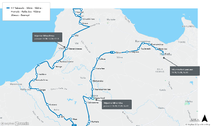The width and height of the screenshot is (212, 126).
Task: Open the Mapbox logo link
Action: coord(8,124)
